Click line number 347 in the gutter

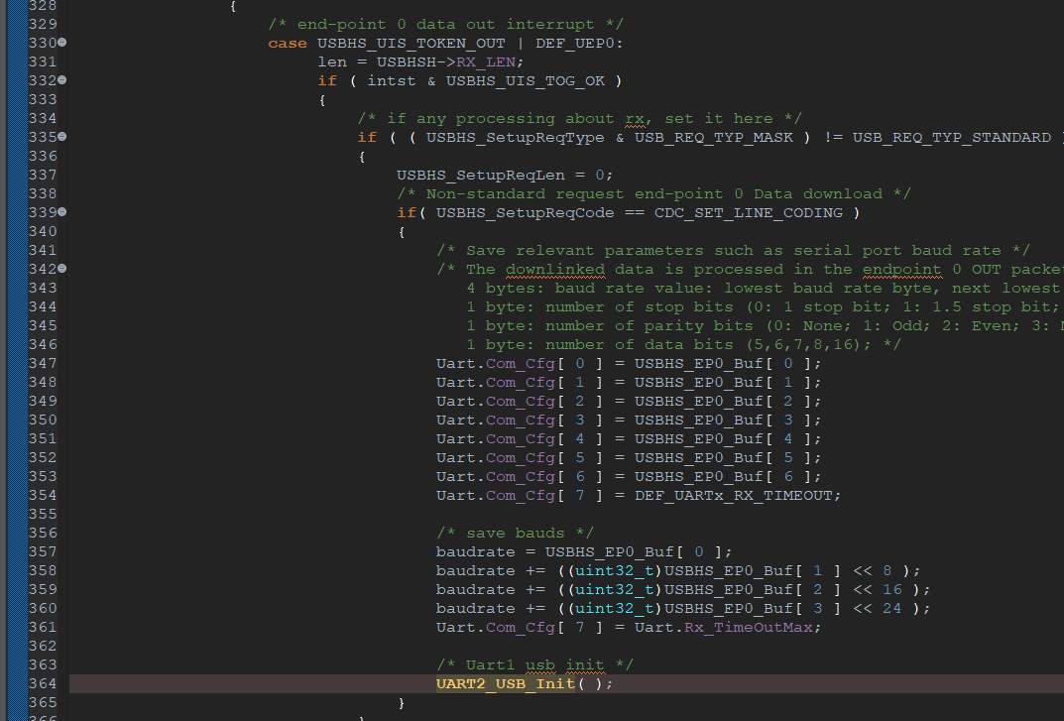click(x=42, y=363)
